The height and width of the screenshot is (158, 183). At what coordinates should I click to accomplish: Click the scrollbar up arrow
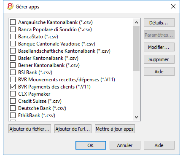tap(136, 22)
